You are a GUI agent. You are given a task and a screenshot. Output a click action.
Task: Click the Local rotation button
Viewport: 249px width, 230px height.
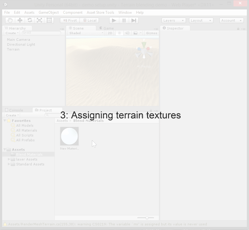point(89,20)
